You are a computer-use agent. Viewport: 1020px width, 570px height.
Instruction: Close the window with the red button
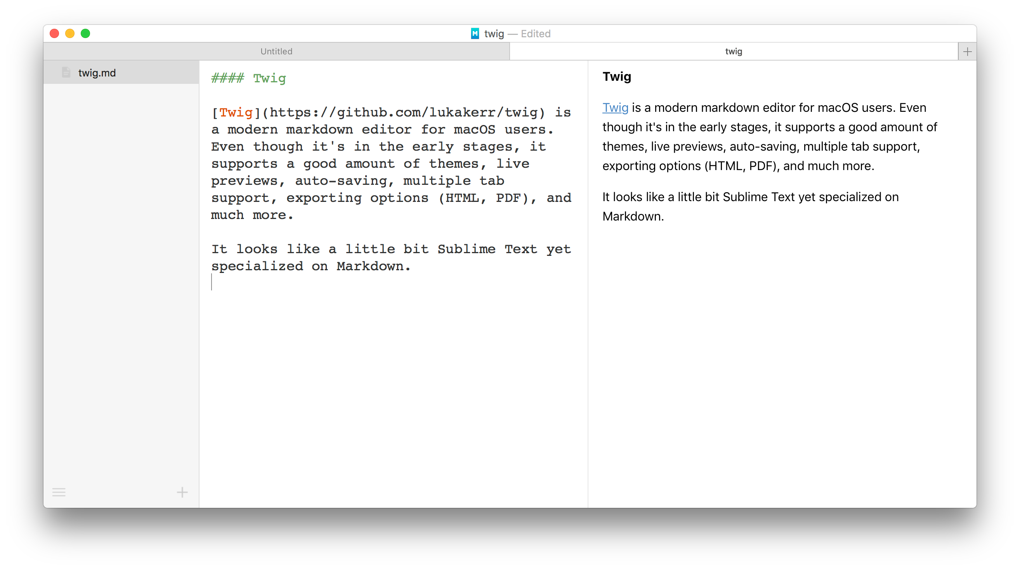tap(55, 34)
